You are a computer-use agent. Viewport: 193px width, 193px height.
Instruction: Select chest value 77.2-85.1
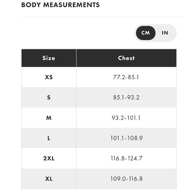(126, 77)
